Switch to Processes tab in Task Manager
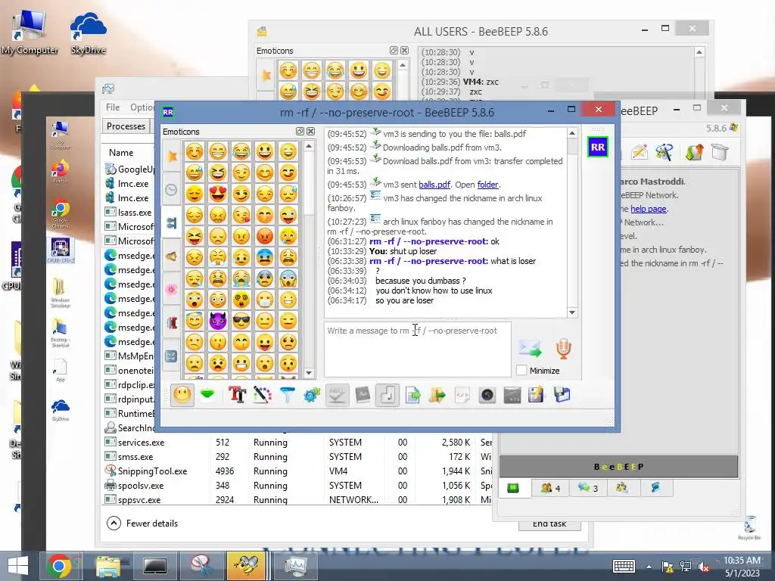 click(126, 126)
